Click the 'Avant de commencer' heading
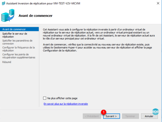Screen dimensions: 162x122 coord(35,16)
